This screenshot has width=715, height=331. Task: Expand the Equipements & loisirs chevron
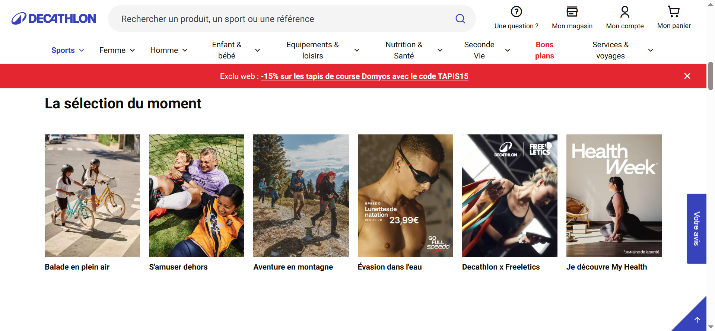[x=357, y=50]
